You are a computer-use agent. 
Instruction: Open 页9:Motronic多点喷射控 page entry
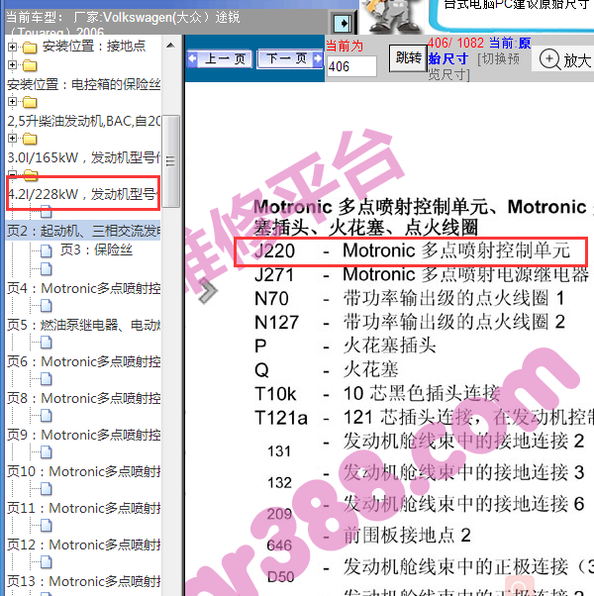83,435
